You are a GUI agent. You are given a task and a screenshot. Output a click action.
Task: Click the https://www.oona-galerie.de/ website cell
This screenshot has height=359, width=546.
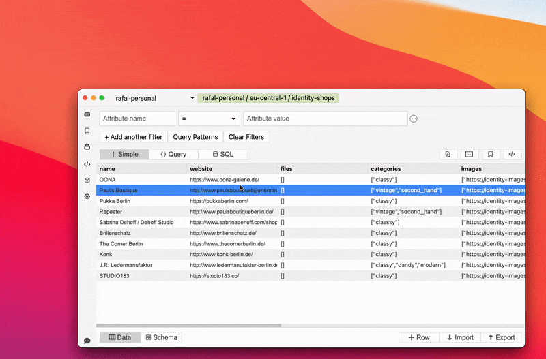point(232,180)
